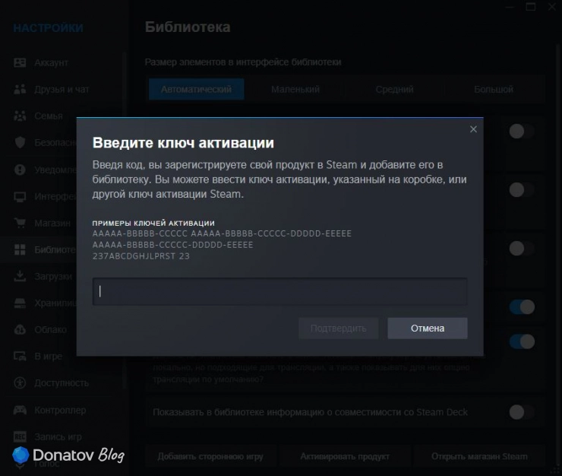Screen dimensions: 562x476
Task: Select Друзья и чат sidebar icon
Action: [20, 89]
